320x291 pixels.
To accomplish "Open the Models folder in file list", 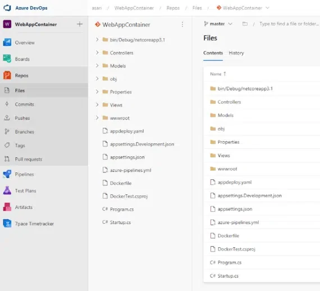I will 226,115.
